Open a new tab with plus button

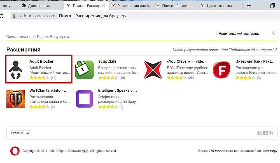coord(249,6)
